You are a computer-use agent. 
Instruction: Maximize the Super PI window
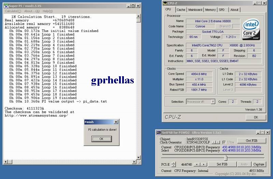coord(133,6)
